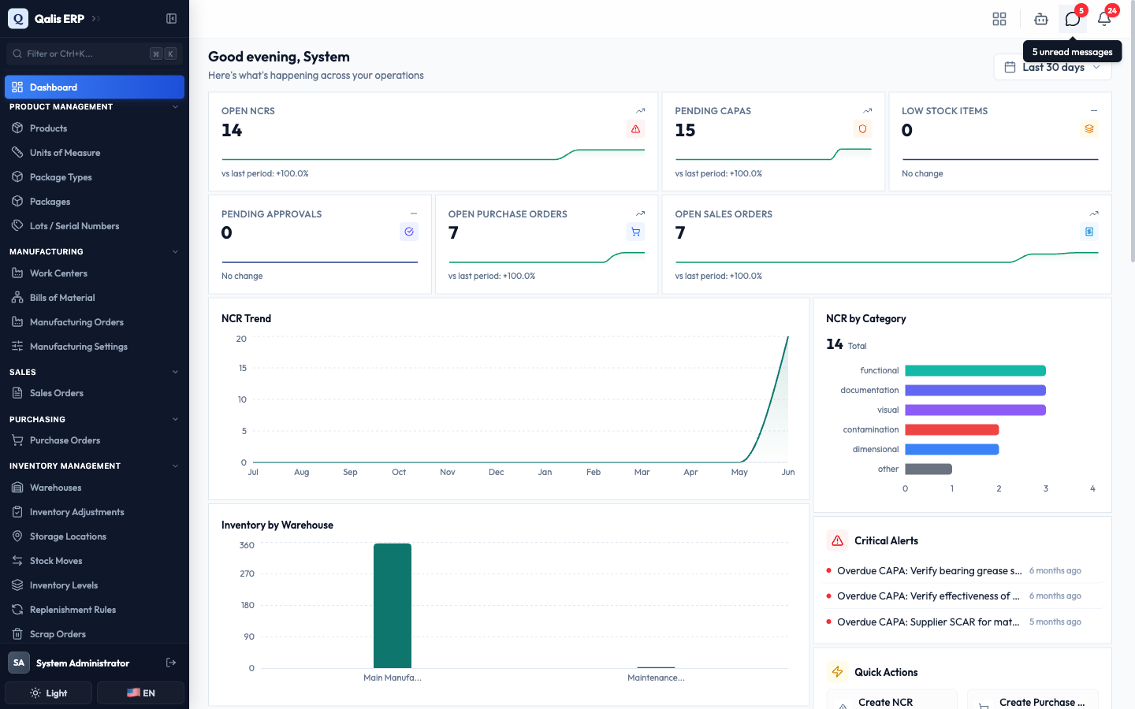Click the Create Purchase quick action
Viewport: 1135px width, 709px height.
[1033, 700]
